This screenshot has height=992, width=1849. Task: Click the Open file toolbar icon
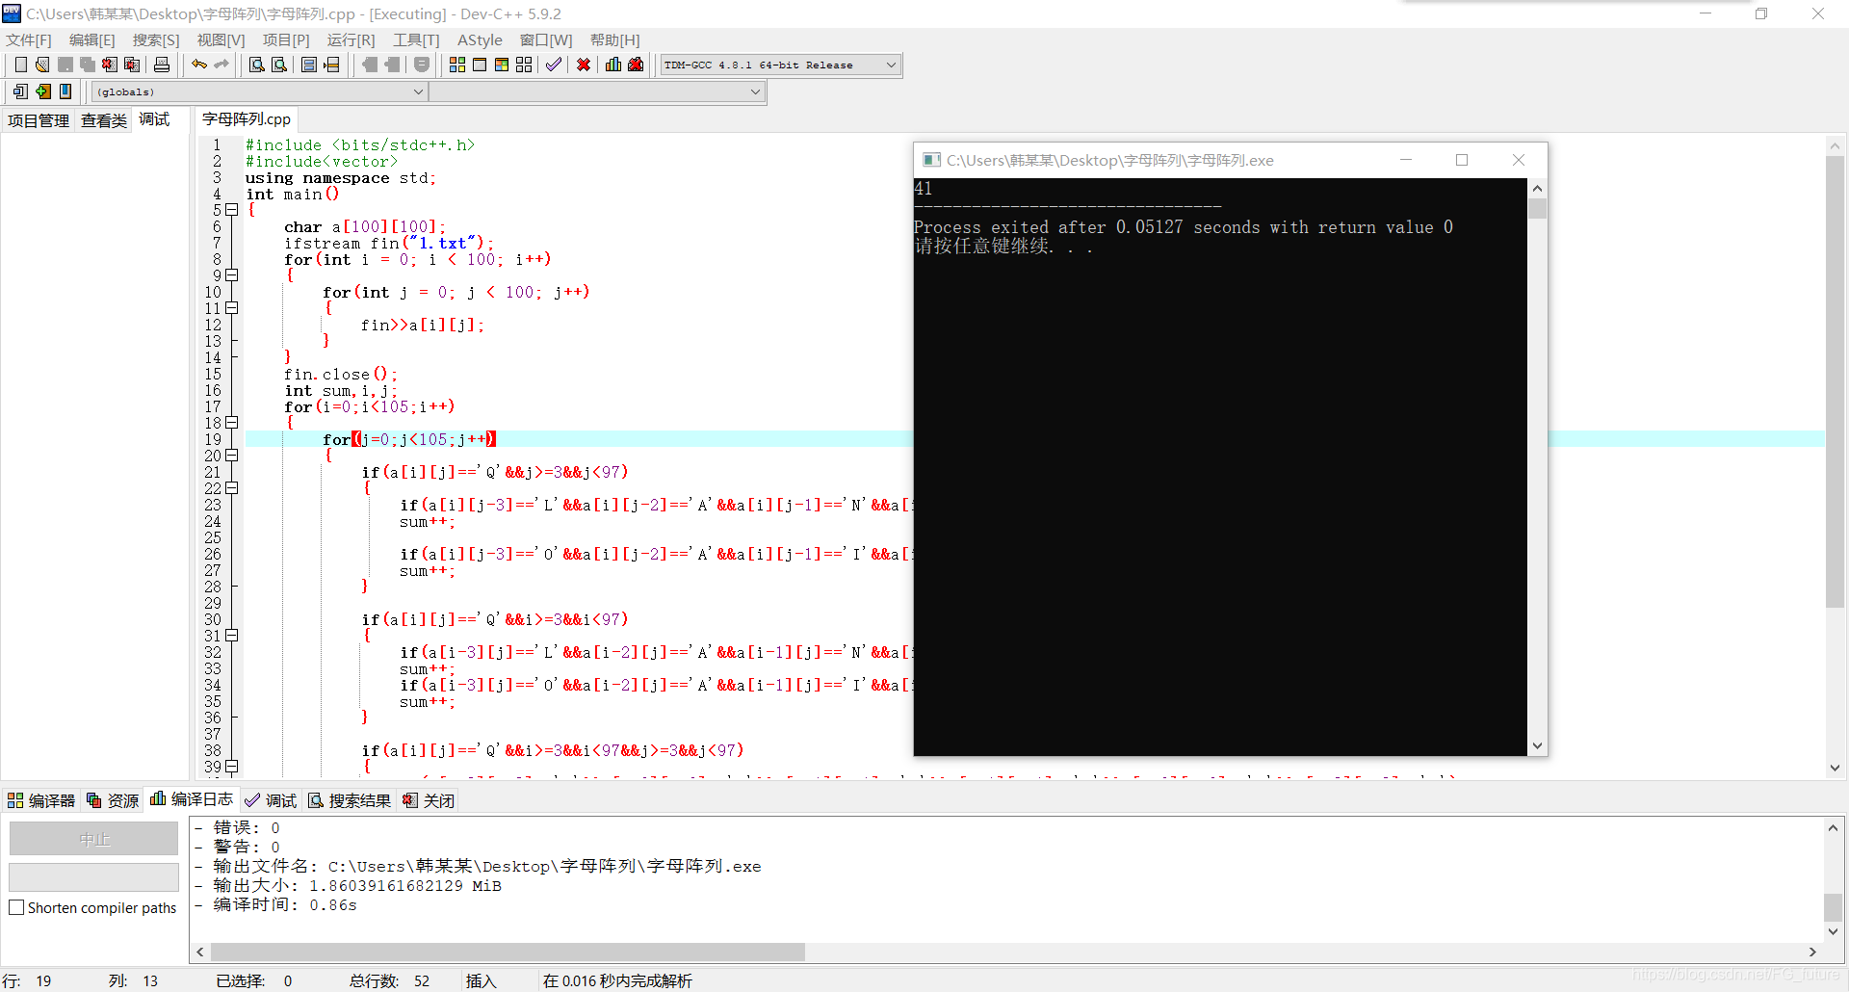click(42, 65)
